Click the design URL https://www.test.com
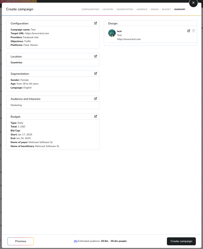203x249 pixels. point(129,39)
